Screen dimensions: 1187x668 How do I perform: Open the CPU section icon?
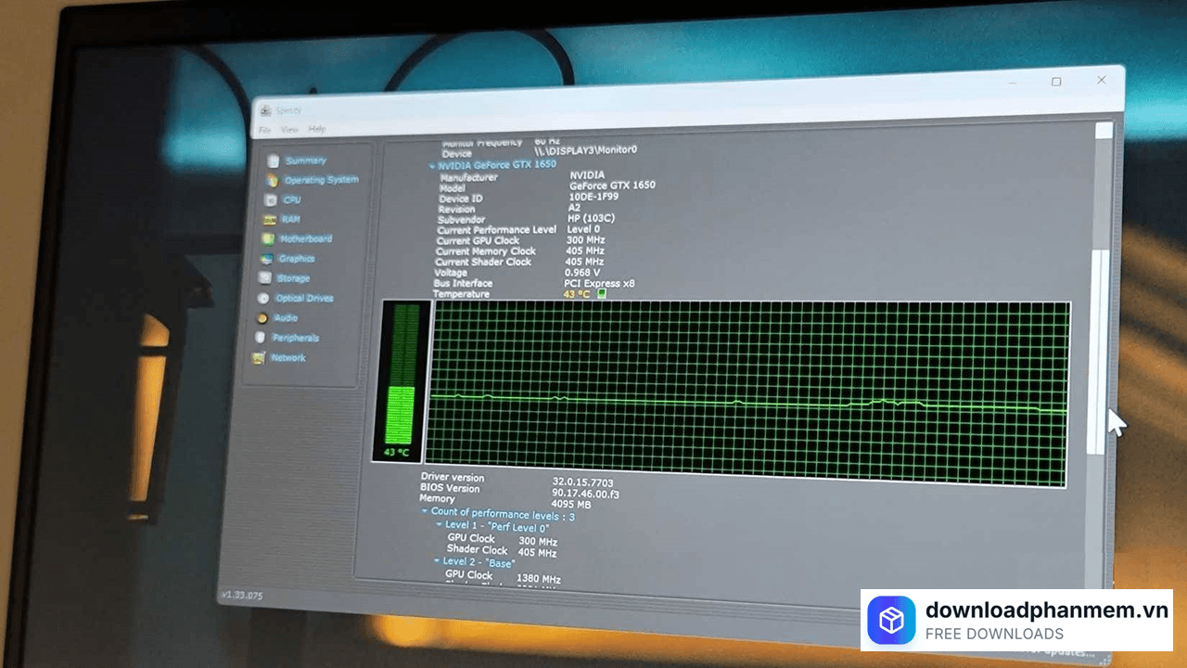click(x=271, y=199)
